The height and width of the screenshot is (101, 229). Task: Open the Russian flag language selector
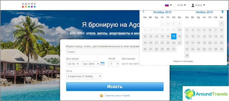pos(168,5)
